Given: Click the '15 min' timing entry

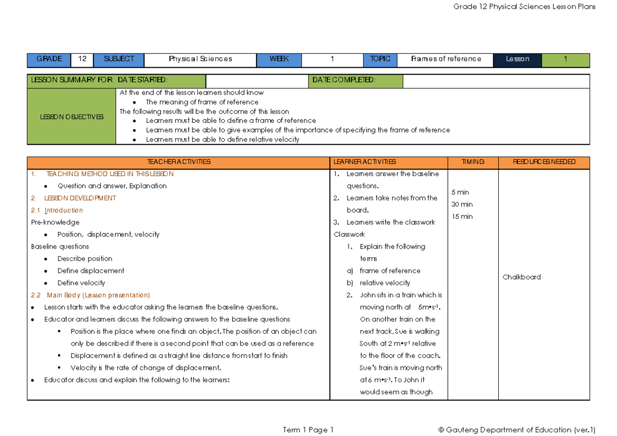Looking at the screenshot, I should pyautogui.click(x=462, y=217).
